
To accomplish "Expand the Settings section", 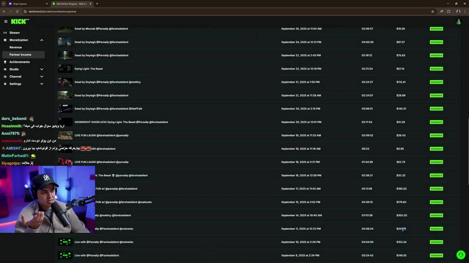I will coord(41,84).
